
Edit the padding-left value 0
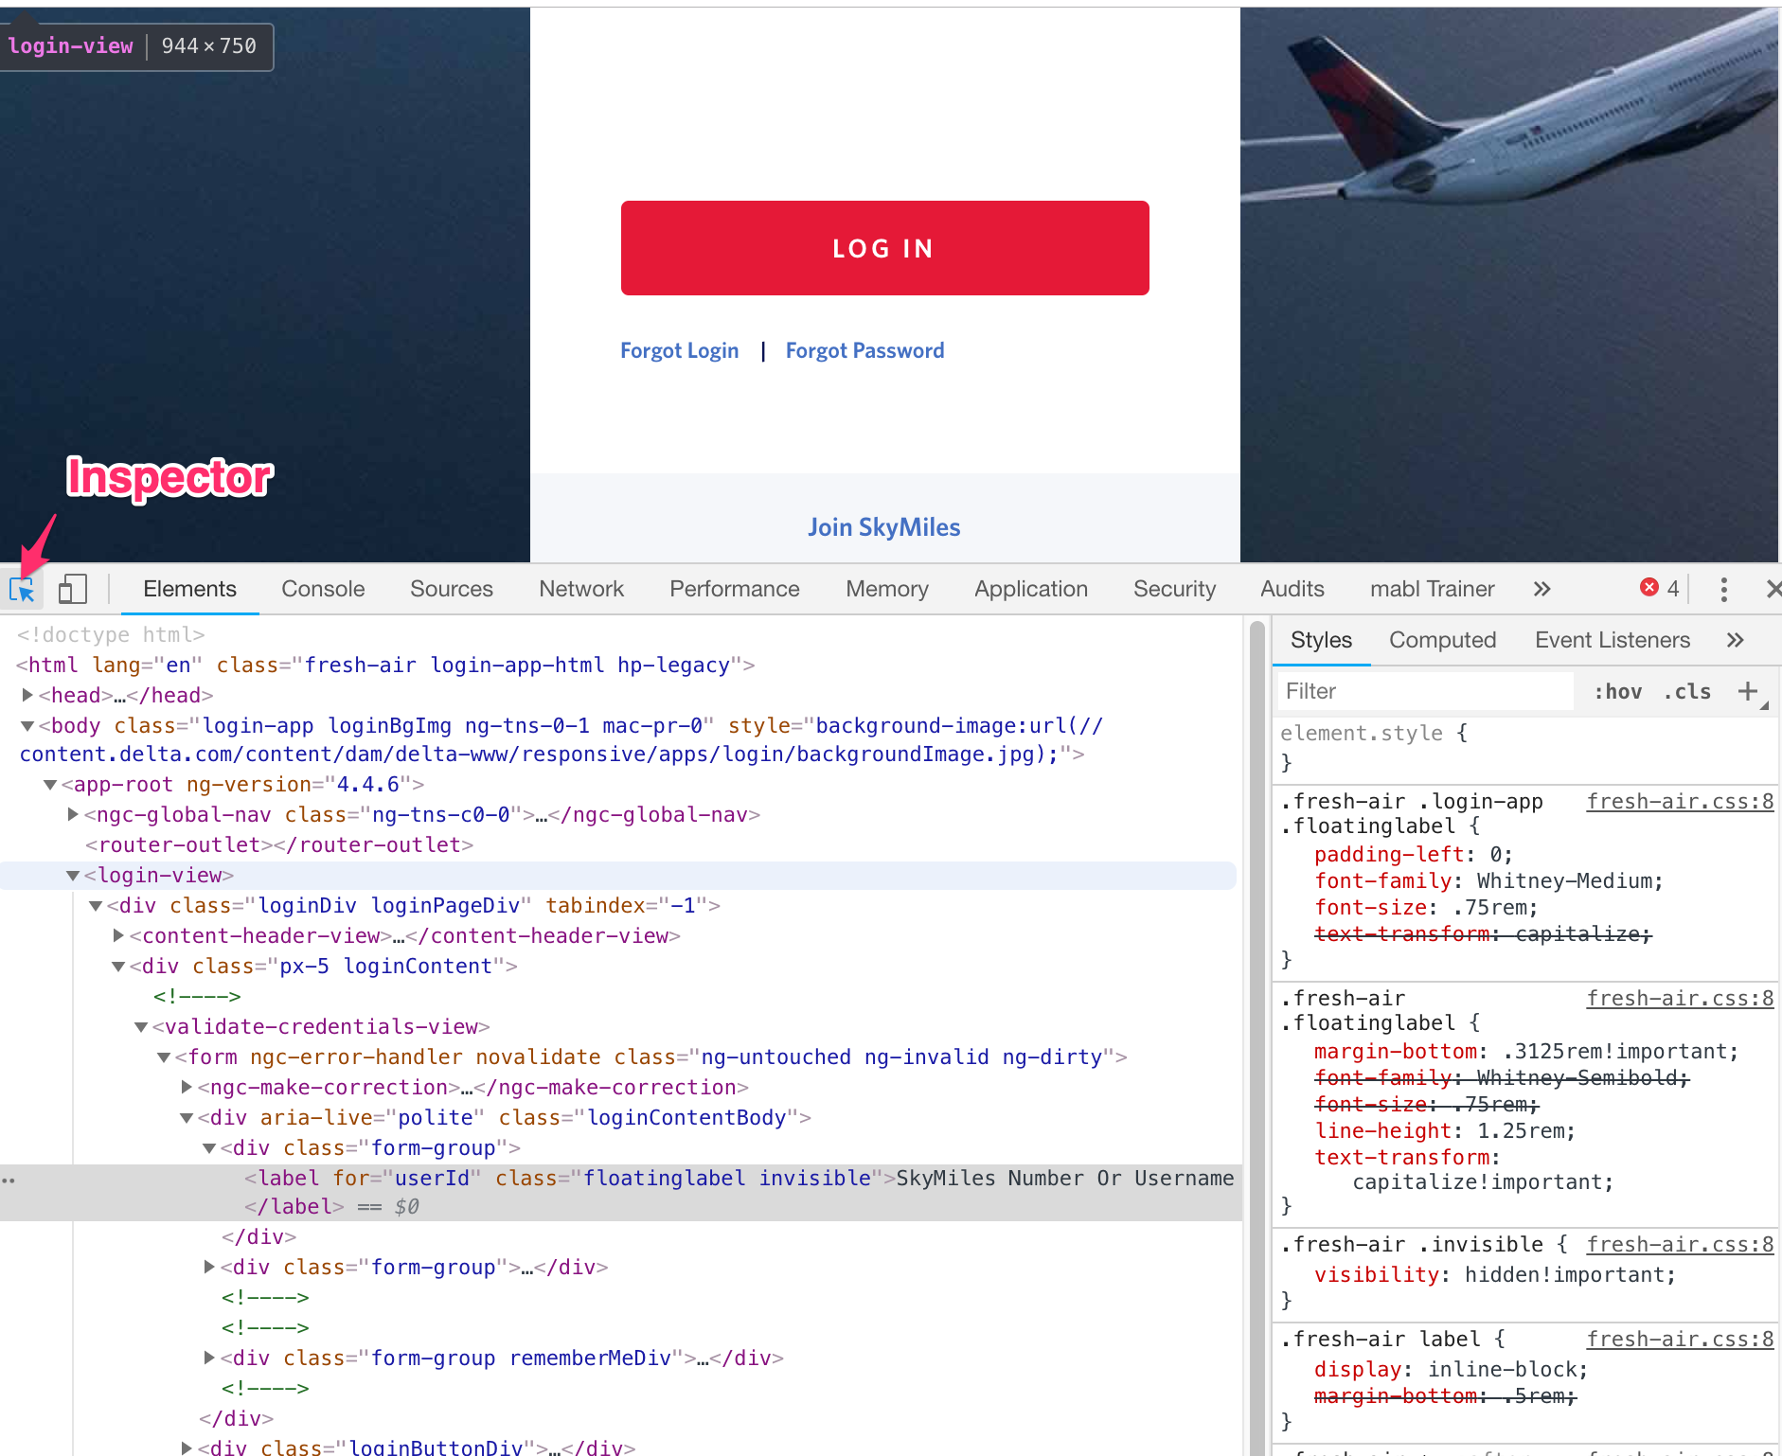(1495, 854)
